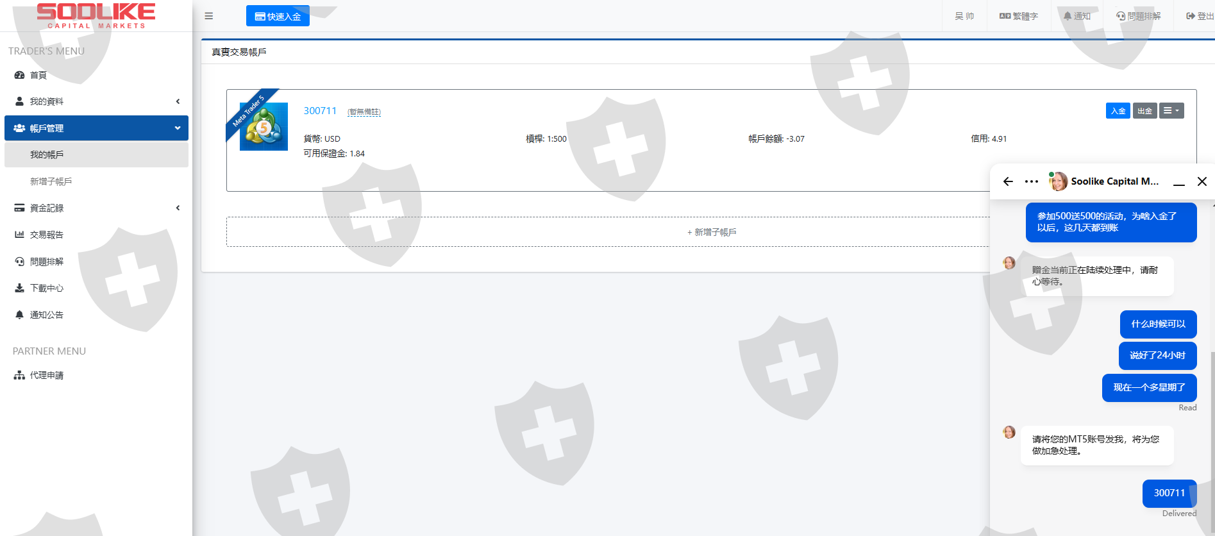
Task: Select 新增子帳戶 in the sidebar
Action: [x=96, y=181]
